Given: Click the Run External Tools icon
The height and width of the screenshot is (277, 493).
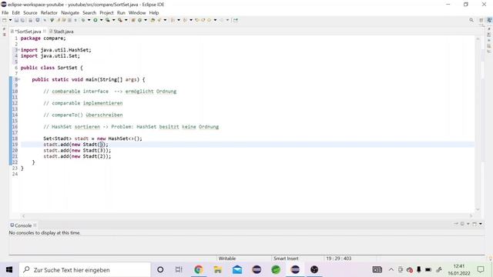Looking at the screenshot, I should 120,20.
